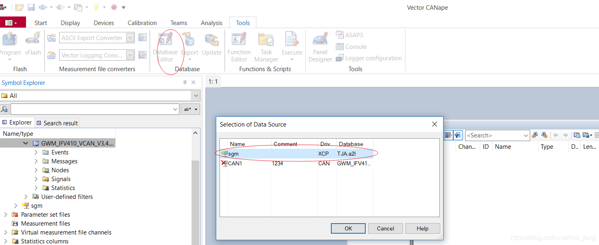
Task: Click the find binoculars icon after Search box
Action: coord(535,135)
